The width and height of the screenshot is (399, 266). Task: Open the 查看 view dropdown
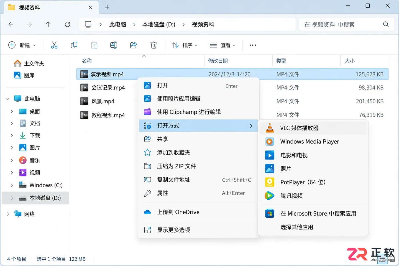[x=223, y=45]
